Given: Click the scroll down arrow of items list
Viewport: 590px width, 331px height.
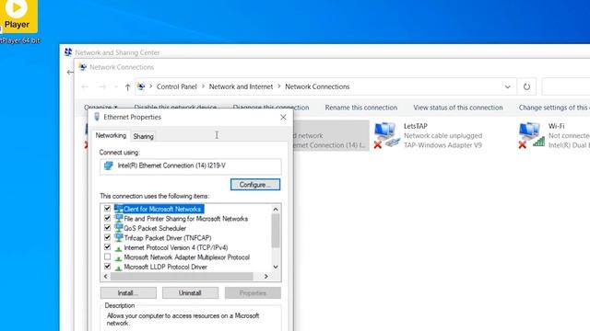Looking at the screenshot, I should [x=276, y=267].
